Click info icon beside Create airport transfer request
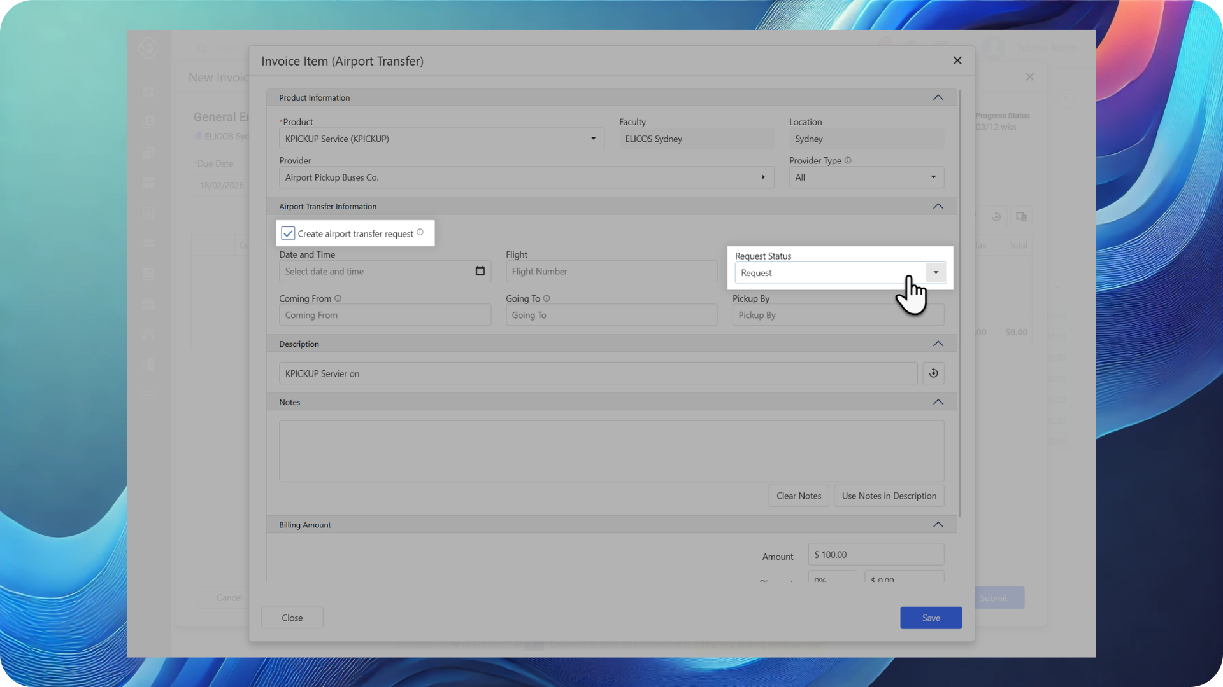This screenshot has height=687, width=1223. point(420,233)
